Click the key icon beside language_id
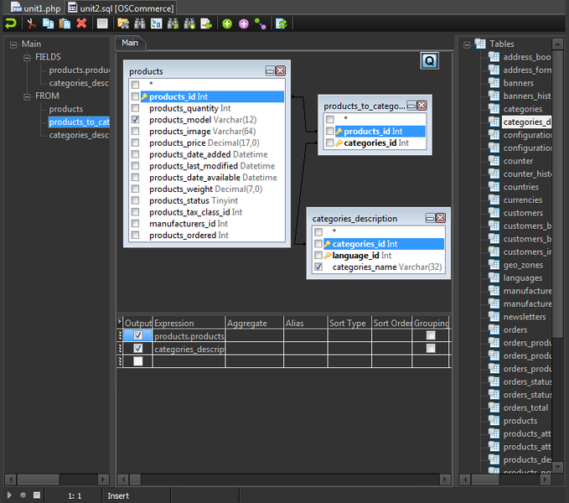 click(x=328, y=256)
